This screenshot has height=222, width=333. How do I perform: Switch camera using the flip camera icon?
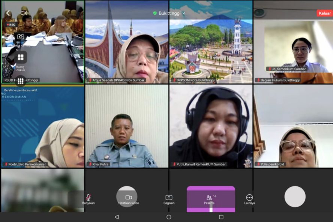click(x=21, y=36)
